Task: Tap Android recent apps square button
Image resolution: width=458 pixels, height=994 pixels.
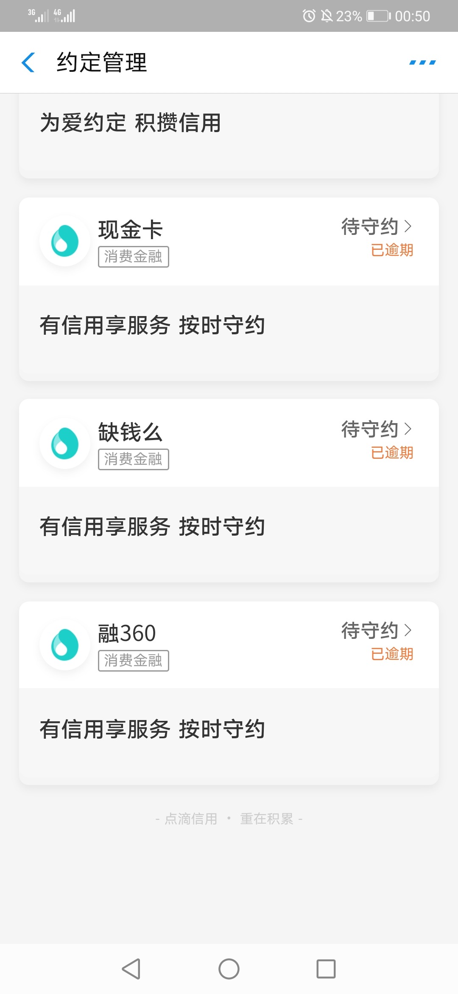Action: click(x=326, y=969)
